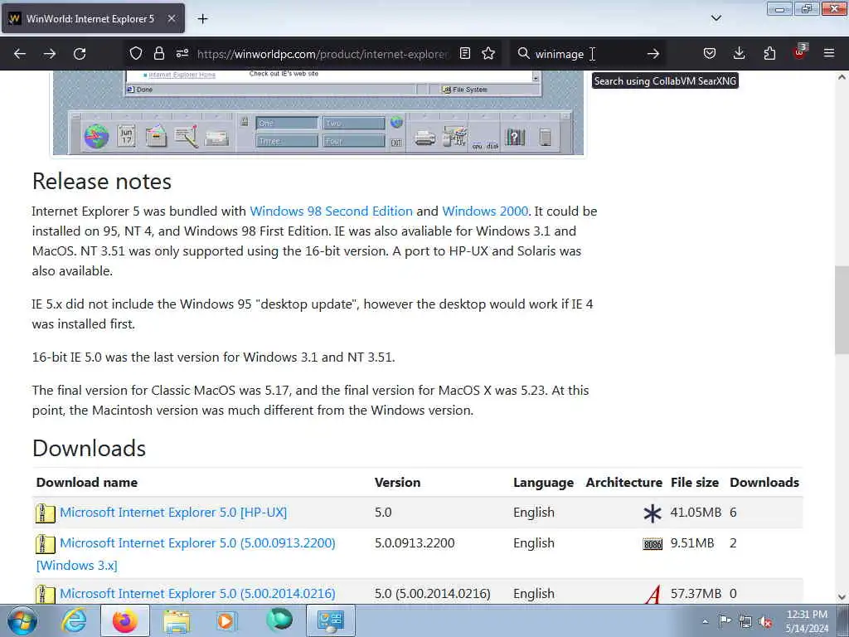The width and height of the screenshot is (849, 637).
Task: Click the muted volume tray icon
Action: pos(765,621)
